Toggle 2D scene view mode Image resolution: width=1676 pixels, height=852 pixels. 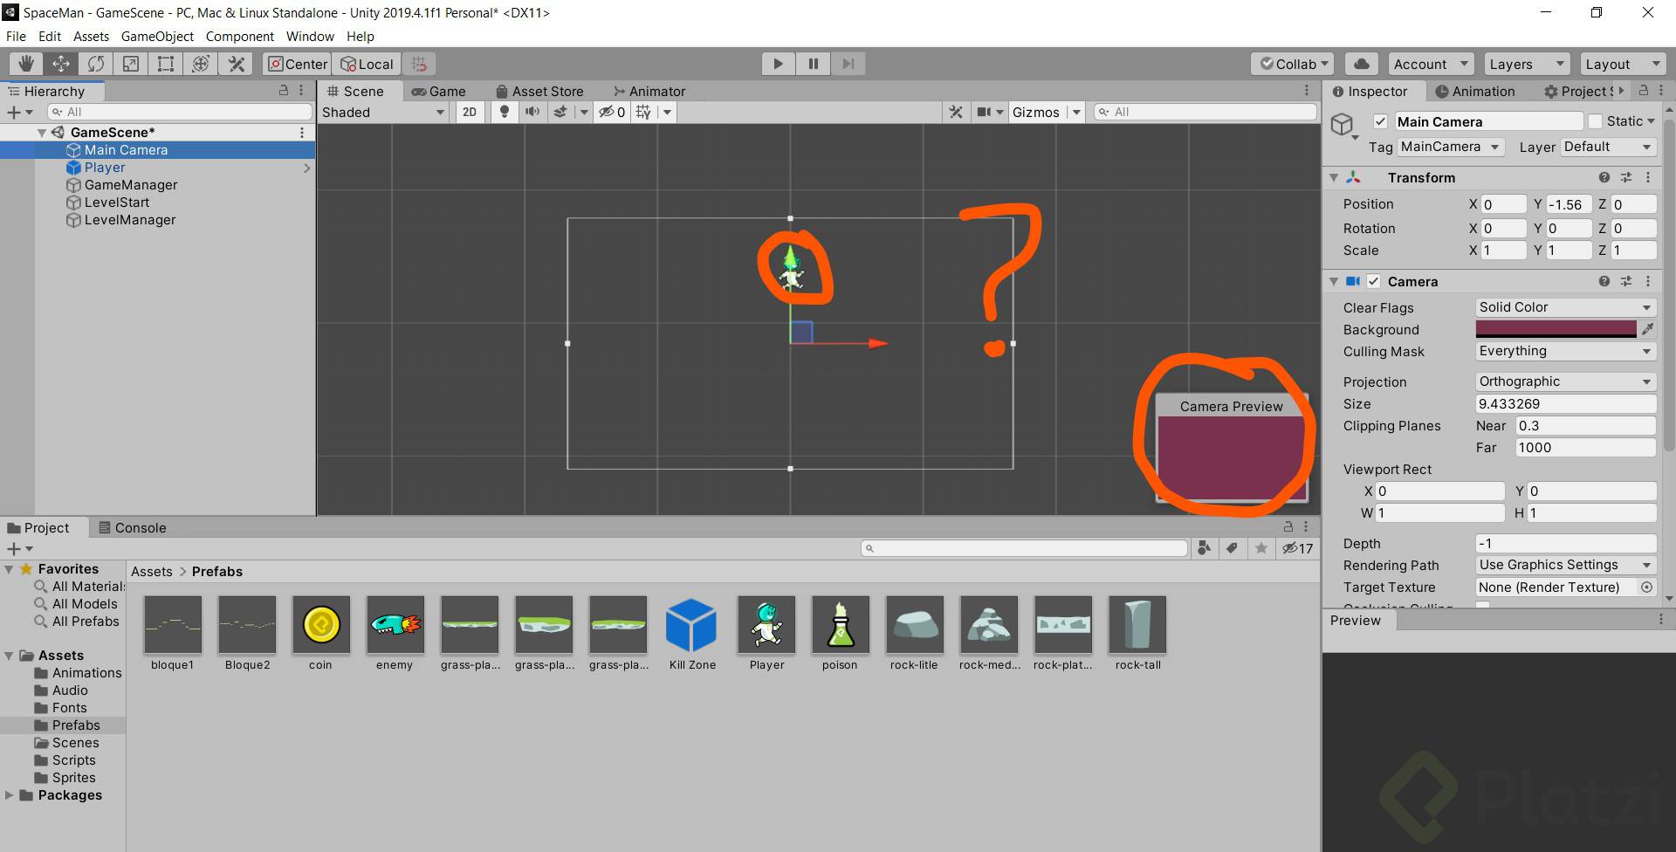point(470,112)
